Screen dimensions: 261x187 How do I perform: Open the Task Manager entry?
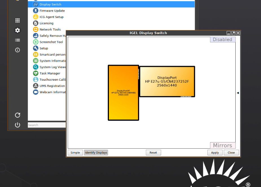[x=50, y=73]
